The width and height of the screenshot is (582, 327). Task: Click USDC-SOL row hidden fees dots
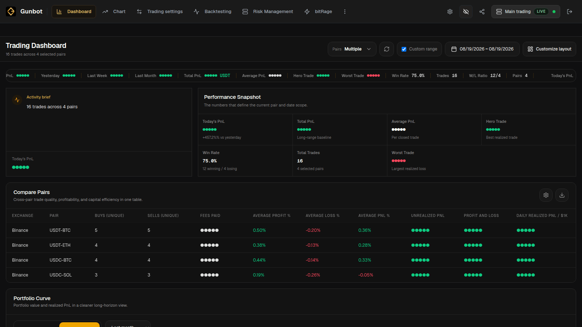click(x=210, y=275)
